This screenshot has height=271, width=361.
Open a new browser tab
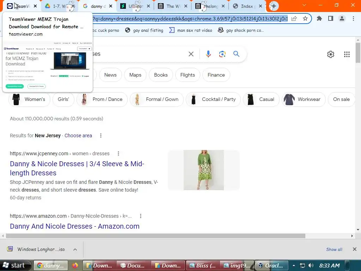(274, 6)
